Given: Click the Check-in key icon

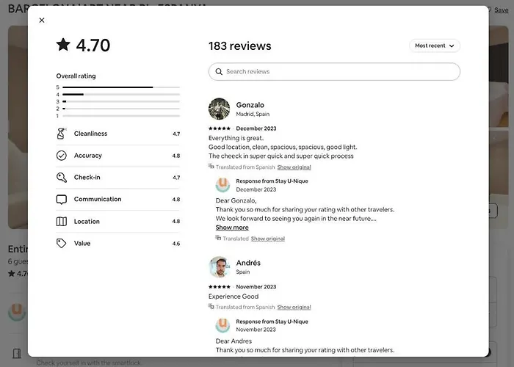Looking at the screenshot, I should point(61,178).
